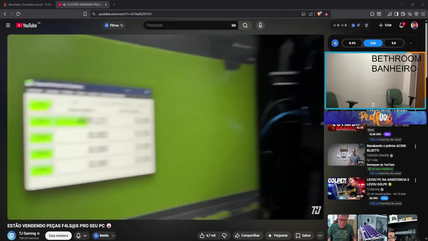The height and width of the screenshot is (241, 428).
Task: Open the 42:50 BRASIL video thumbnail
Action: 346,127
